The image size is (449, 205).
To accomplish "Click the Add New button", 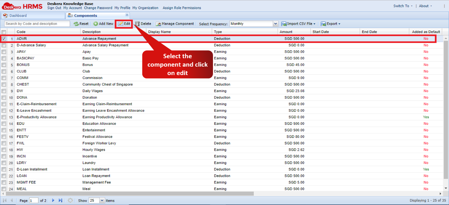I will [x=103, y=24].
